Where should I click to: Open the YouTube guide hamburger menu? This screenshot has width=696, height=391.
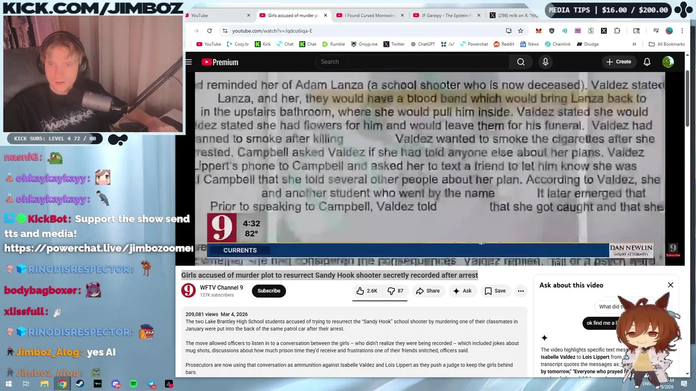click(x=189, y=62)
